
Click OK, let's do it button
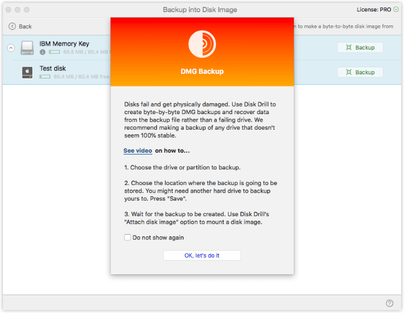tap(202, 255)
